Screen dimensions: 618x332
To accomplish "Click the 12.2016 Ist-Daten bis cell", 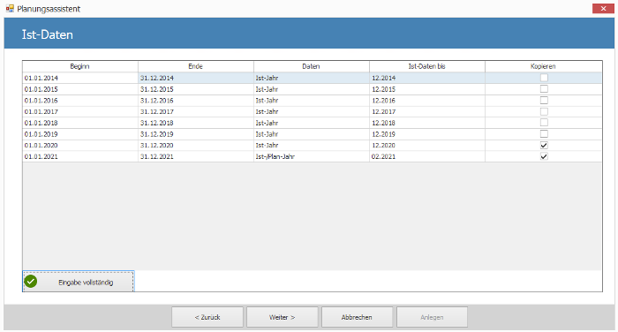I will [x=426, y=101].
